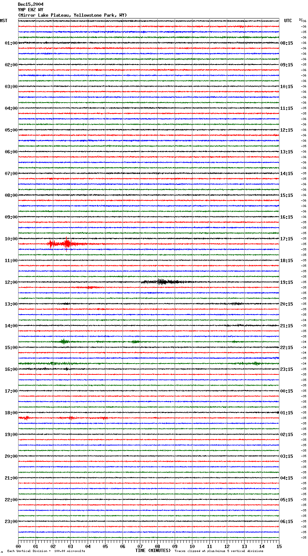The width and height of the screenshot is (308, 556).
Task: Click the 00 minute tick label on time axis
Action: pos(18,546)
